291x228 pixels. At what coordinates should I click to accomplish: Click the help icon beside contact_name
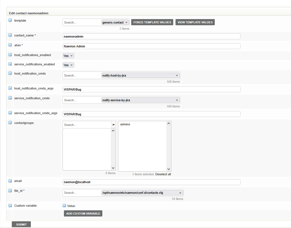click(10, 35)
